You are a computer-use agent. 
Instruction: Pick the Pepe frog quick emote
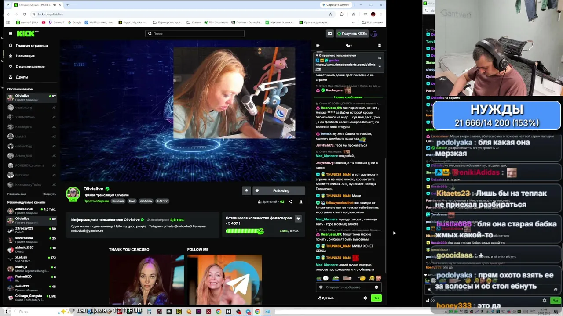[336, 278]
